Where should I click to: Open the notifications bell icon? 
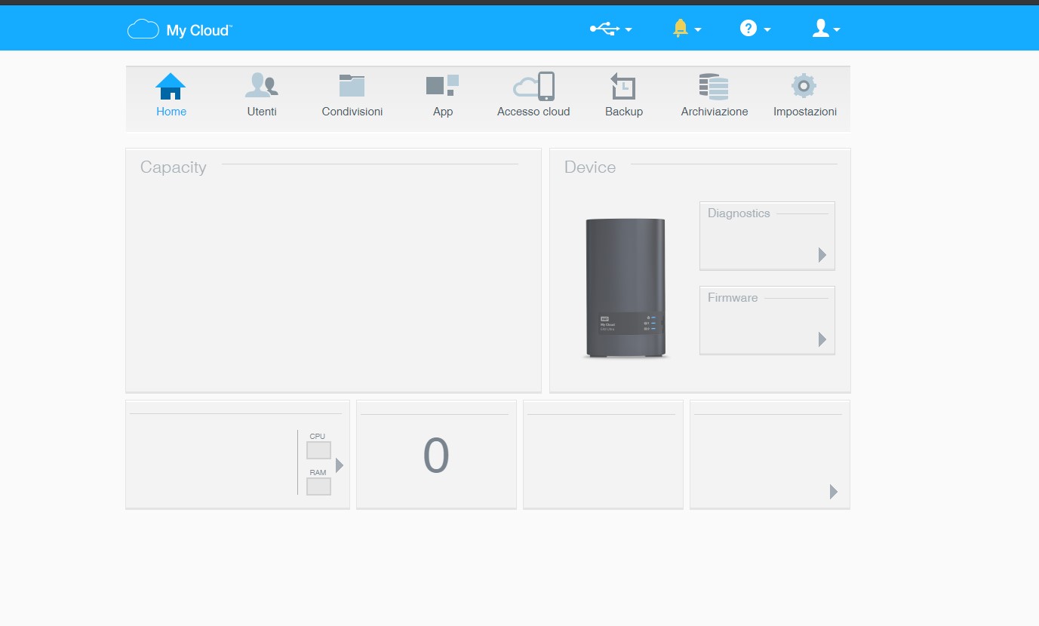tap(680, 29)
